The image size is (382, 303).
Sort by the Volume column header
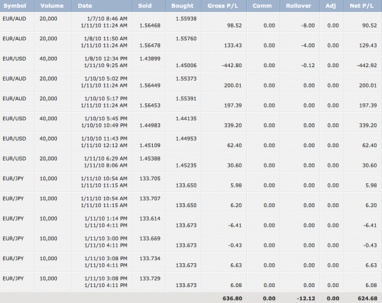tap(52, 5)
